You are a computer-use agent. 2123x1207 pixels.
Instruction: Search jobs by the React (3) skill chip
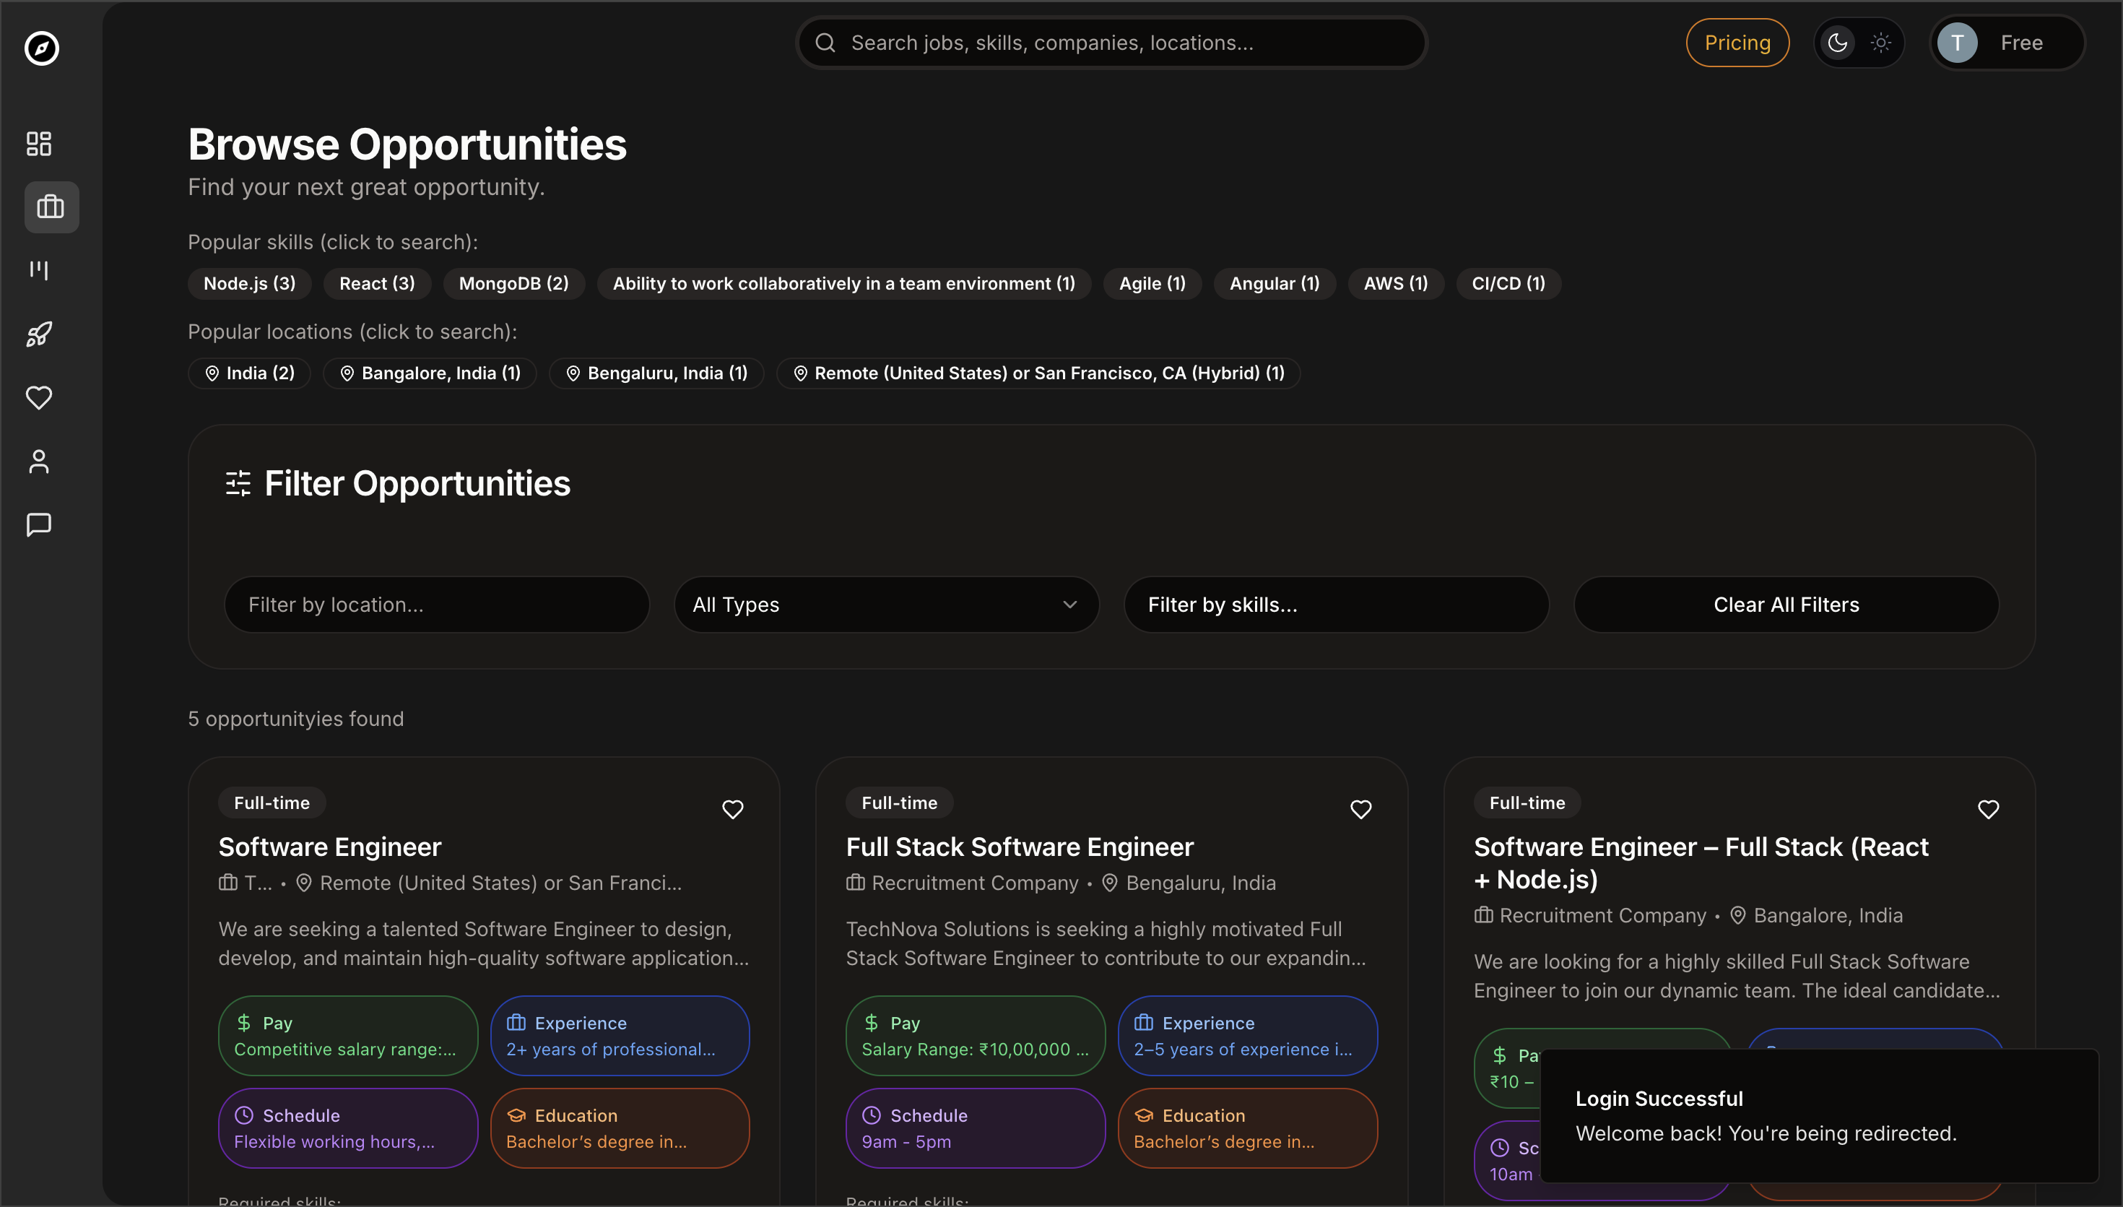click(376, 282)
